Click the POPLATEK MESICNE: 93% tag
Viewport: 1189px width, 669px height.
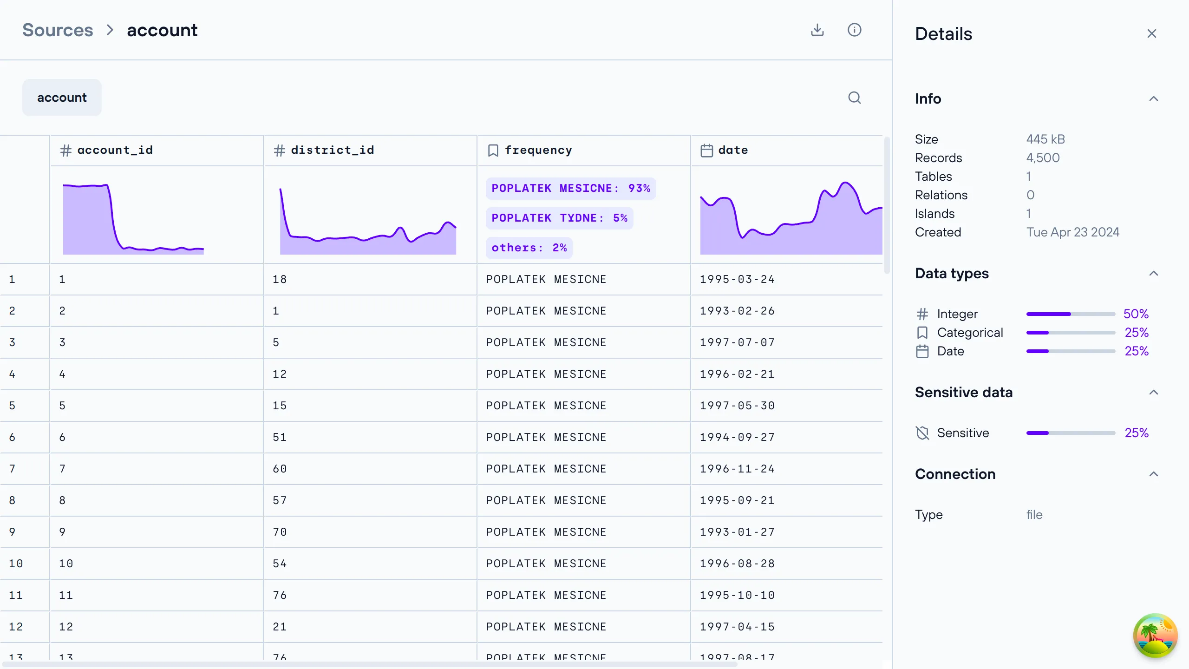click(571, 188)
